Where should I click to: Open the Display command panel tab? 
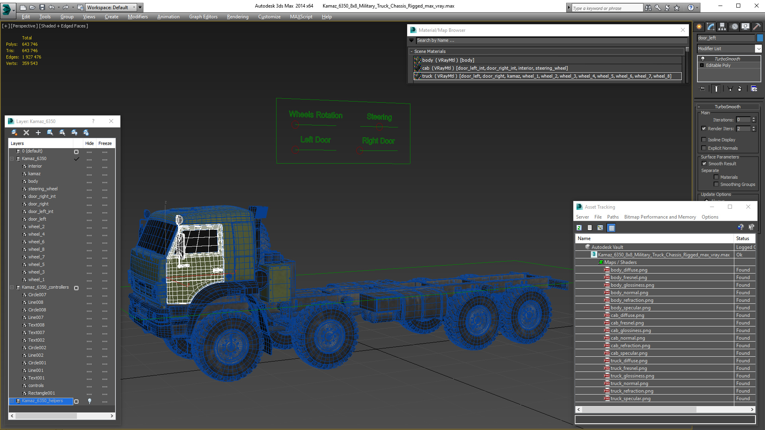click(745, 27)
